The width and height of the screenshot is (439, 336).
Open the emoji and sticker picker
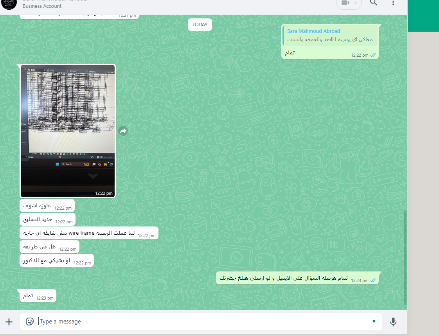29,322
